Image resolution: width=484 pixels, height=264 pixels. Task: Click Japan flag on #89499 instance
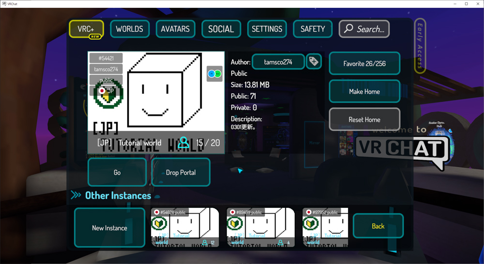tap(232, 212)
